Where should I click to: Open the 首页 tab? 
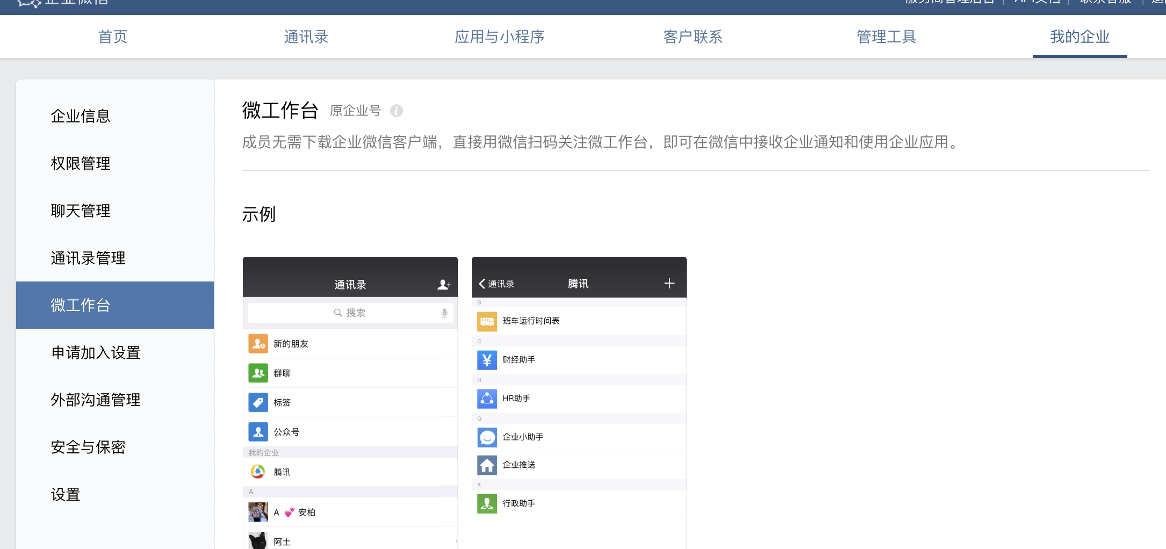113,37
